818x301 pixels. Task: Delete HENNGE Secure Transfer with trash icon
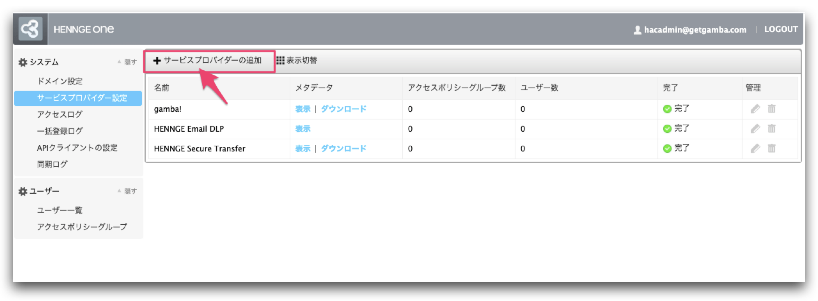click(772, 149)
